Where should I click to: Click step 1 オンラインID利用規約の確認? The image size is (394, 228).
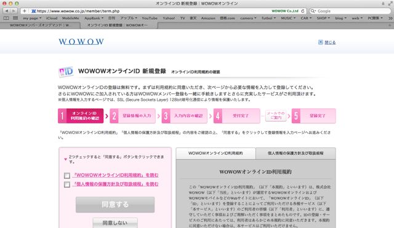pos(81,116)
